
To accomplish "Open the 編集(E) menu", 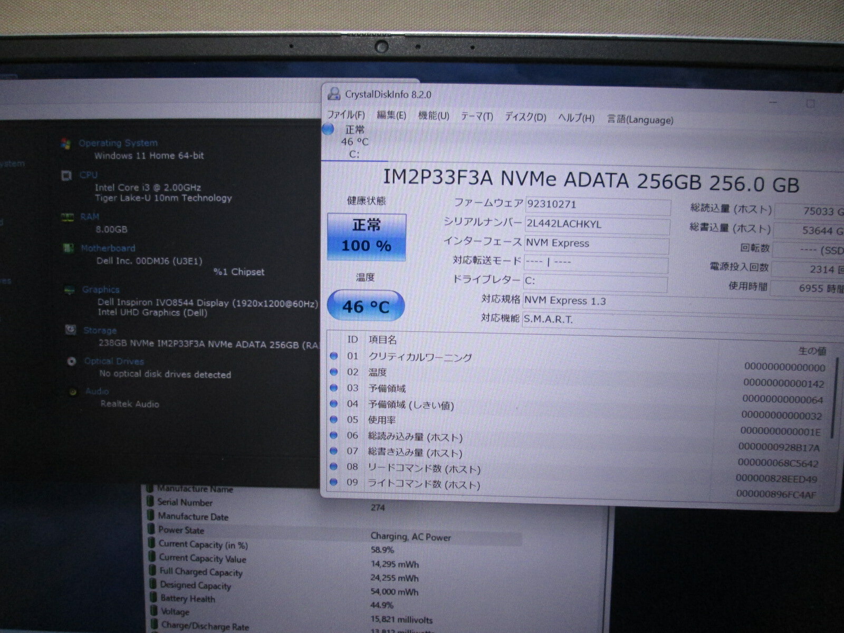I will tap(391, 115).
